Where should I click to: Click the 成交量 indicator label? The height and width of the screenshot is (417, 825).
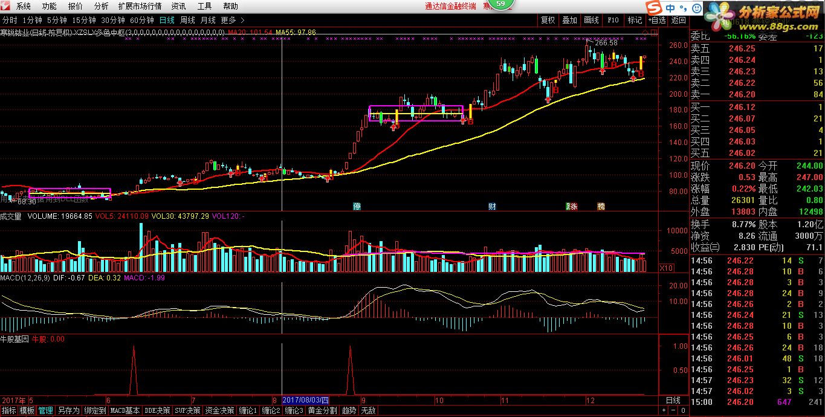tap(11, 216)
